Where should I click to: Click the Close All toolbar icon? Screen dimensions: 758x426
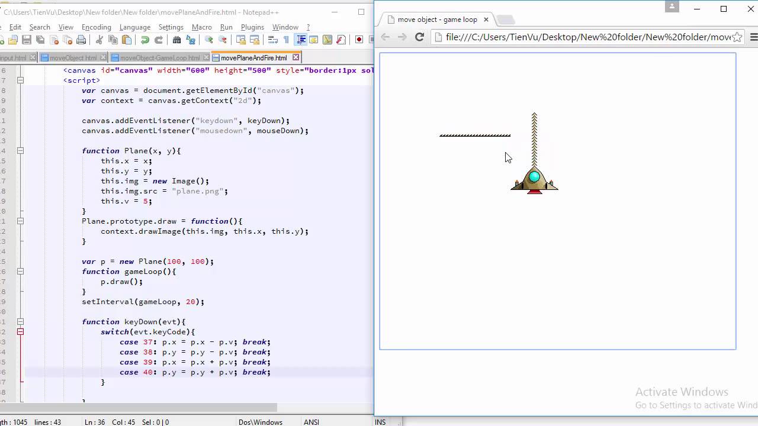coord(68,40)
